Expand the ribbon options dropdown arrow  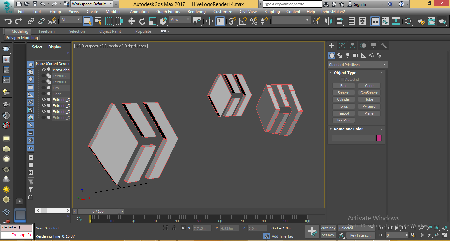pyautogui.click(x=168, y=31)
